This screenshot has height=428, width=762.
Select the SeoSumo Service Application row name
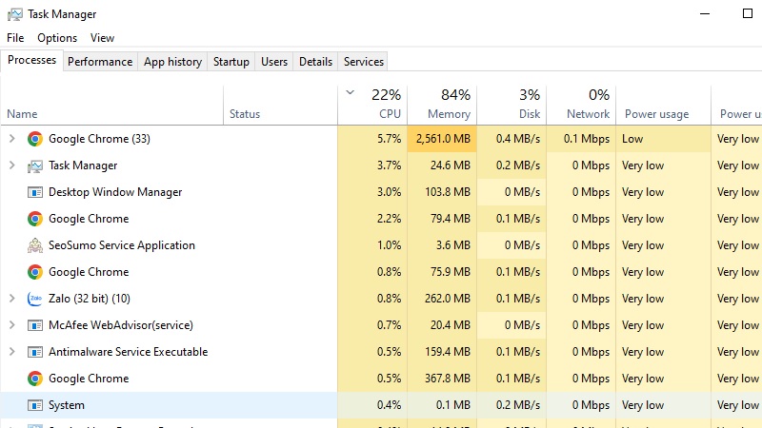coord(122,245)
